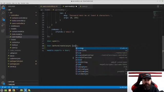Open server.js file
Viewport: 164px width, 92px height.
click(x=13, y=66)
